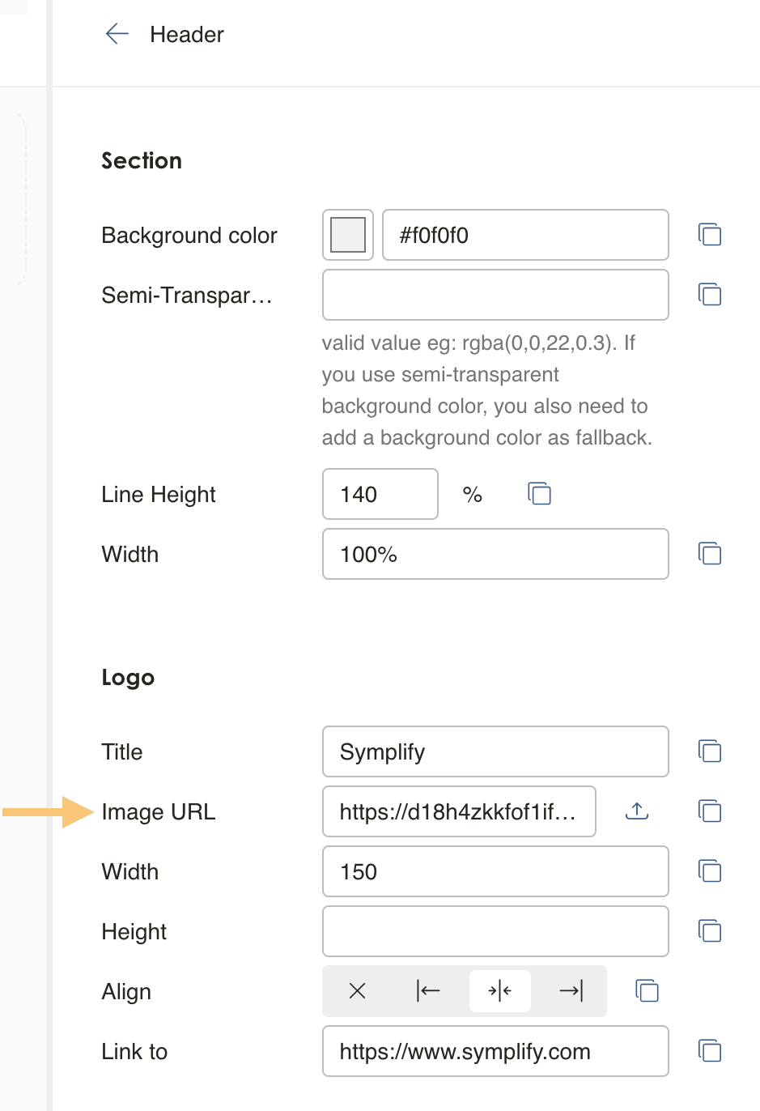Viewport: 760px width, 1111px height.
Task: Copy the Link to setting
Action: pos(710,1051)
